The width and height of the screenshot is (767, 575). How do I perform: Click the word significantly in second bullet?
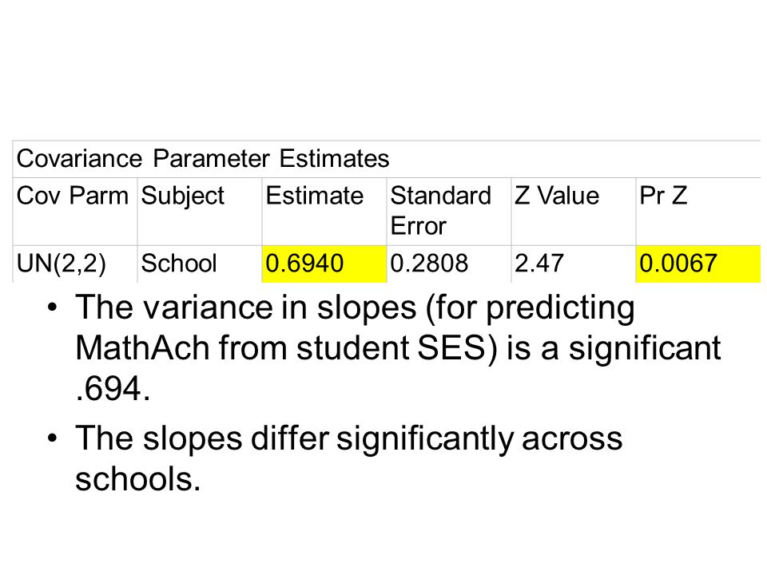coord(424,438)
